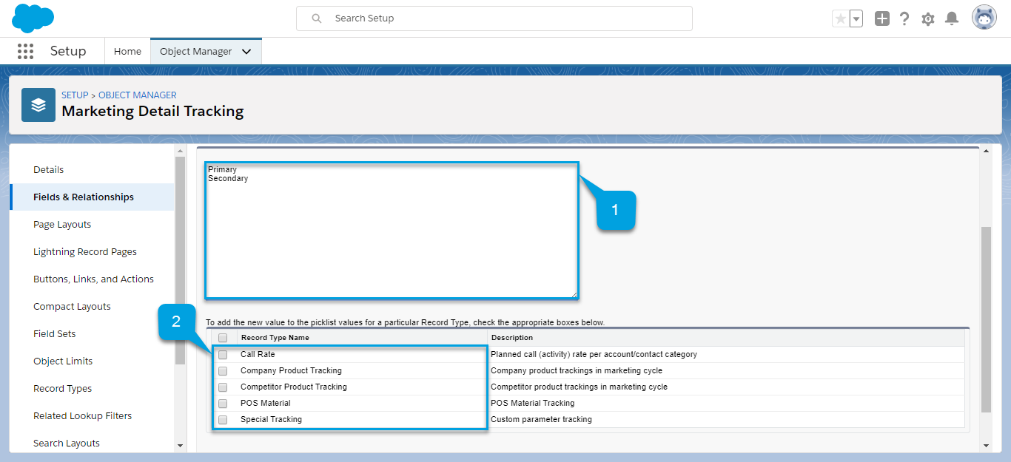Viewport: 1011px width, 462px height.
Task: Open the notifications bell icon
Action: click(x=952, y=18)
